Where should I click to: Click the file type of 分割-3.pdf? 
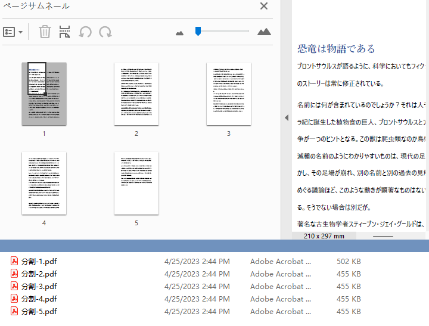tap(281, 286)
